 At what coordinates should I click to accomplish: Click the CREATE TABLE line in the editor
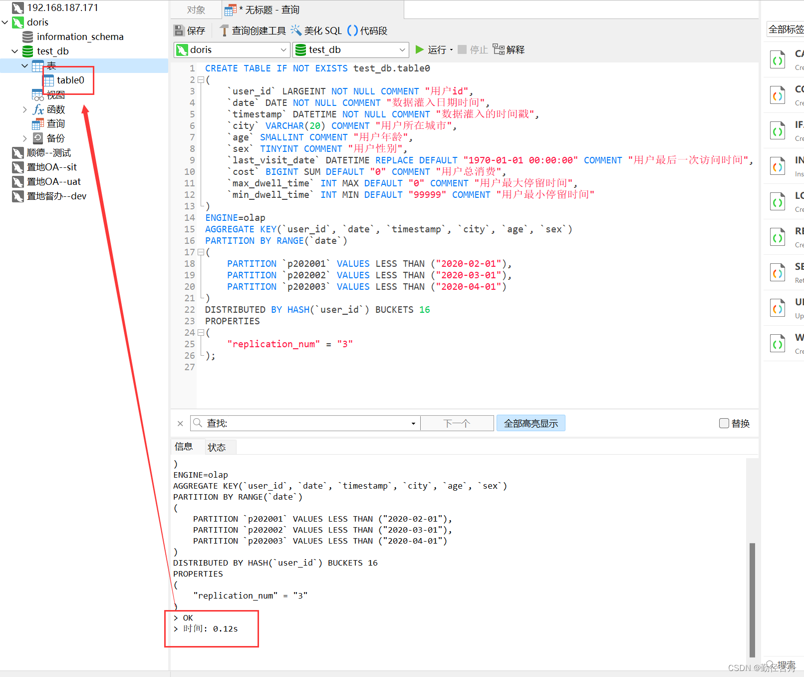(x=317, y=68)
